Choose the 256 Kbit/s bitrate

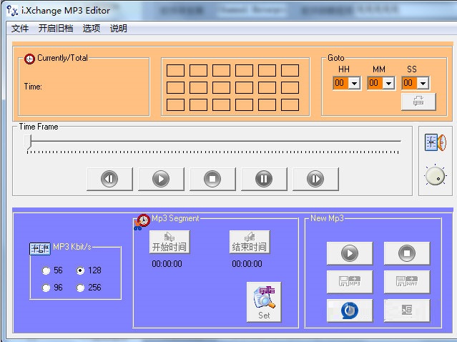[x=81, y=288]
